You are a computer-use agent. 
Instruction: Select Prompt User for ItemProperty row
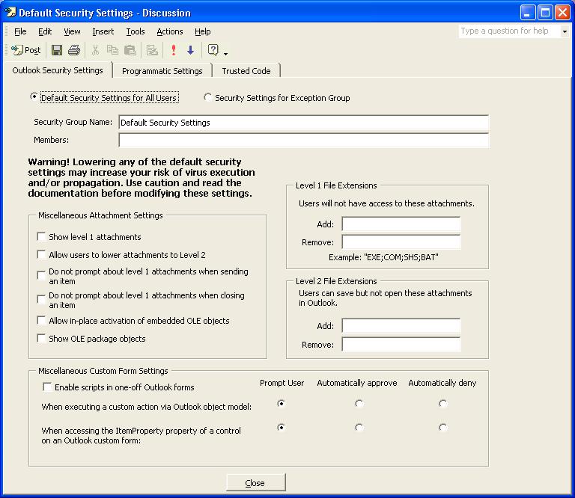click(282, 427)
